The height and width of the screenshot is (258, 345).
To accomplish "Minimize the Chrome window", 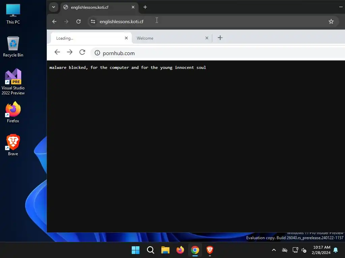I will click(x=341, y=7).
